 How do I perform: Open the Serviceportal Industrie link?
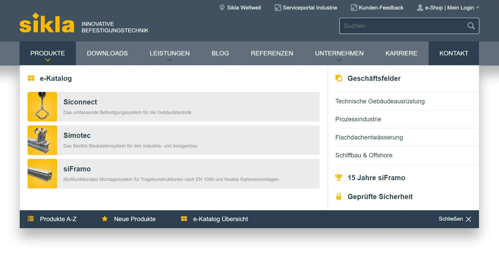[310, 8]
